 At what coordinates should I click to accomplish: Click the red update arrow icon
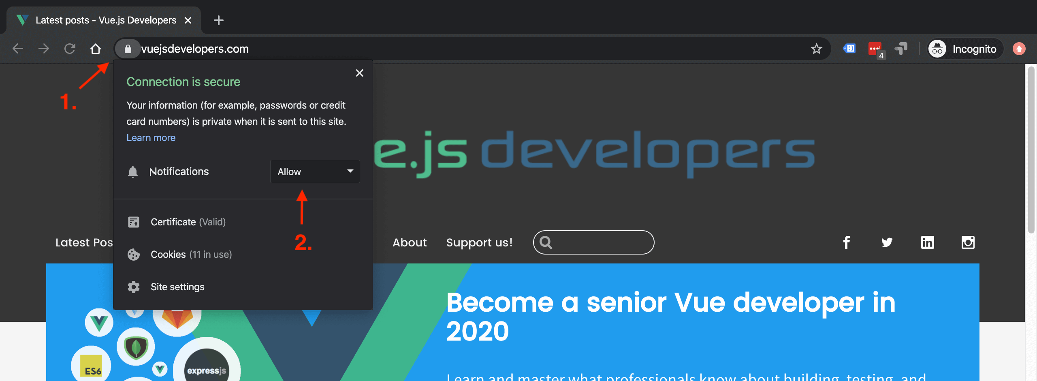(1019, 49)
